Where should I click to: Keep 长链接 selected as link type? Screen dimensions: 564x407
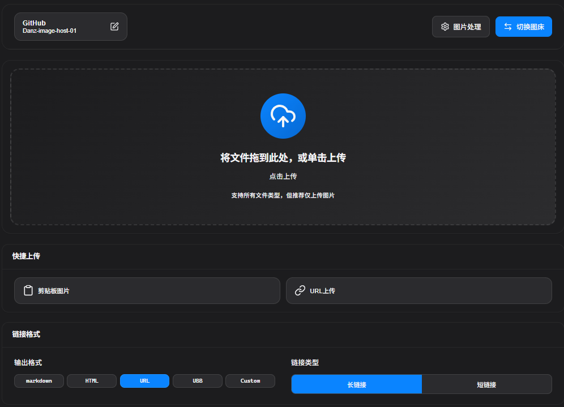tap(356, 384)
